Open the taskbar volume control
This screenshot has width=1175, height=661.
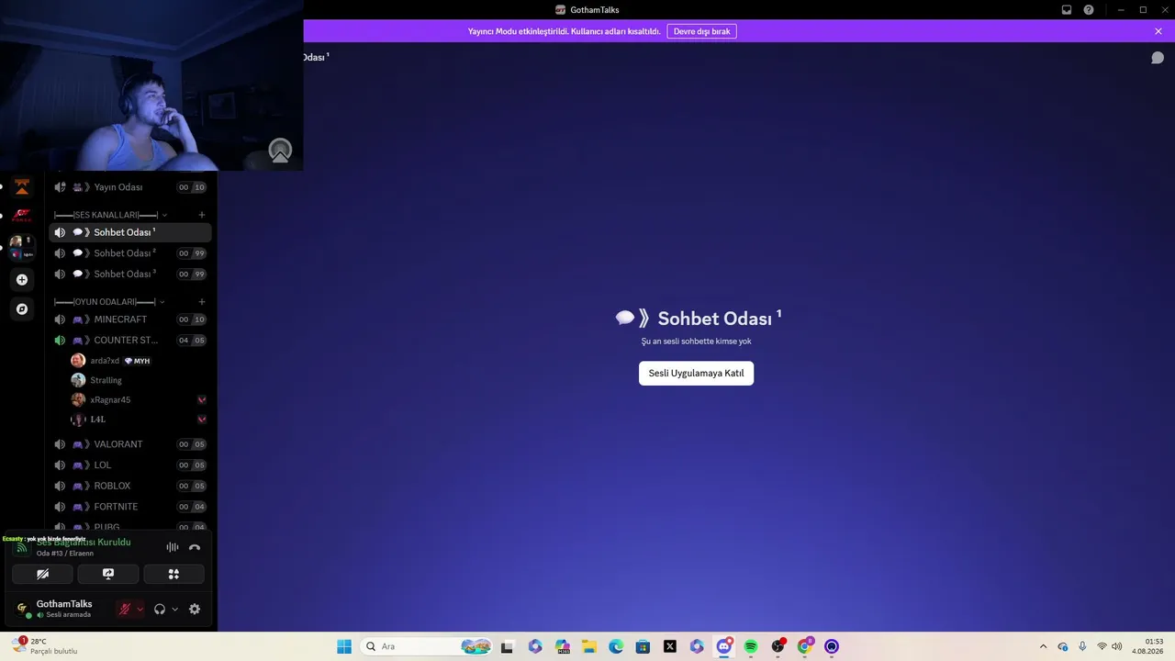(x=1117, y=646)
